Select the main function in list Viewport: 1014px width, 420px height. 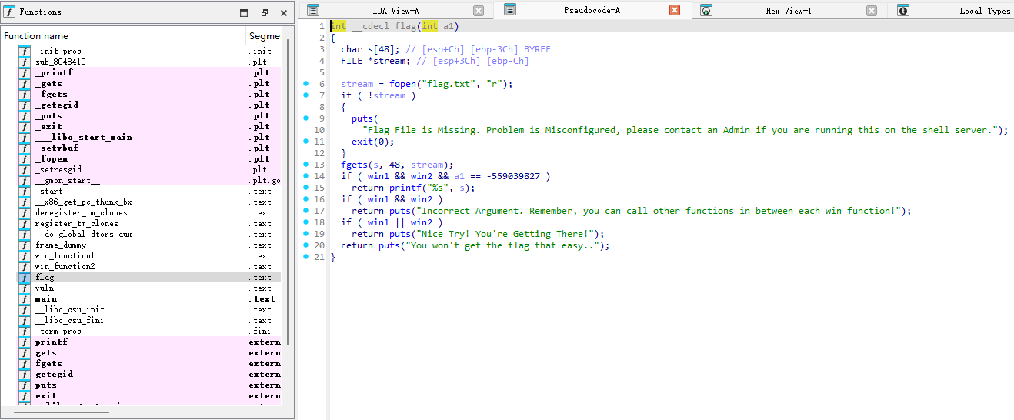(x=46, y=299)
